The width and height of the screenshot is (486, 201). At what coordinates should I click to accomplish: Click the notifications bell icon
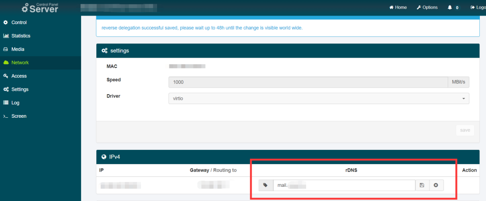(x=450, y=8)
